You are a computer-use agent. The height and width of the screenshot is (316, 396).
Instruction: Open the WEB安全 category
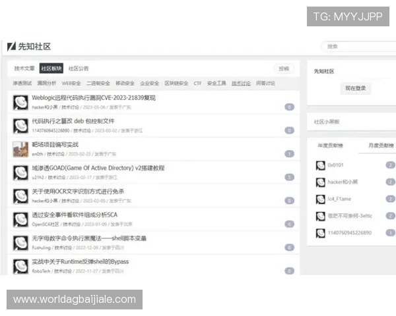point(71,84)
